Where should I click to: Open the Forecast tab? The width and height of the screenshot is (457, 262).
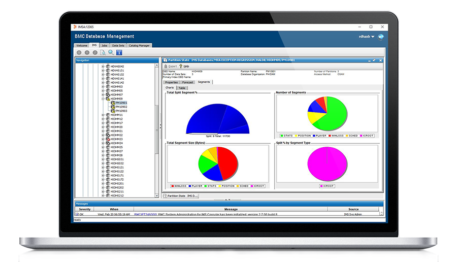click(187, 82)
